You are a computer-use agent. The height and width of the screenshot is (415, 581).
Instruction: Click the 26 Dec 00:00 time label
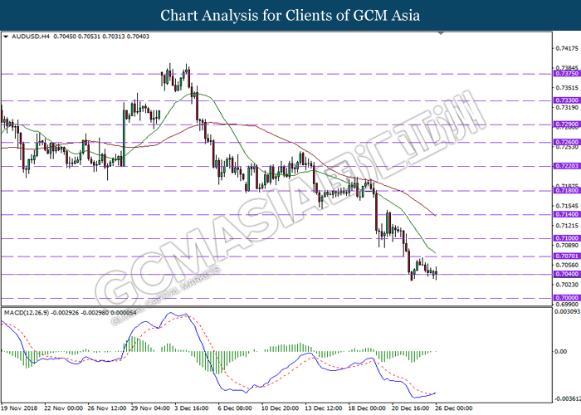point(454,408)
